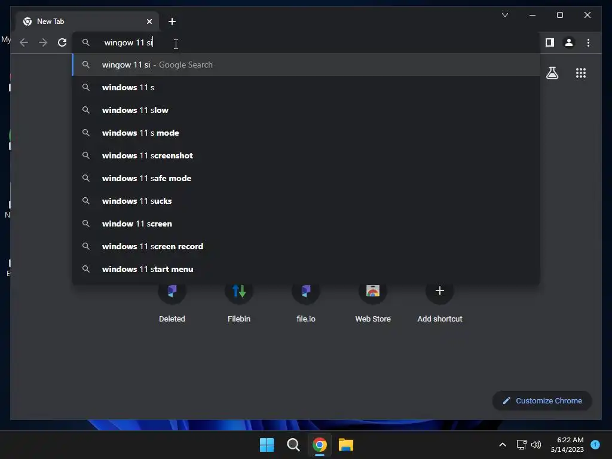The width and height of the screenshot is (612, 459).
Task: Open the Windows Start menu
Action: click(267, 445)
